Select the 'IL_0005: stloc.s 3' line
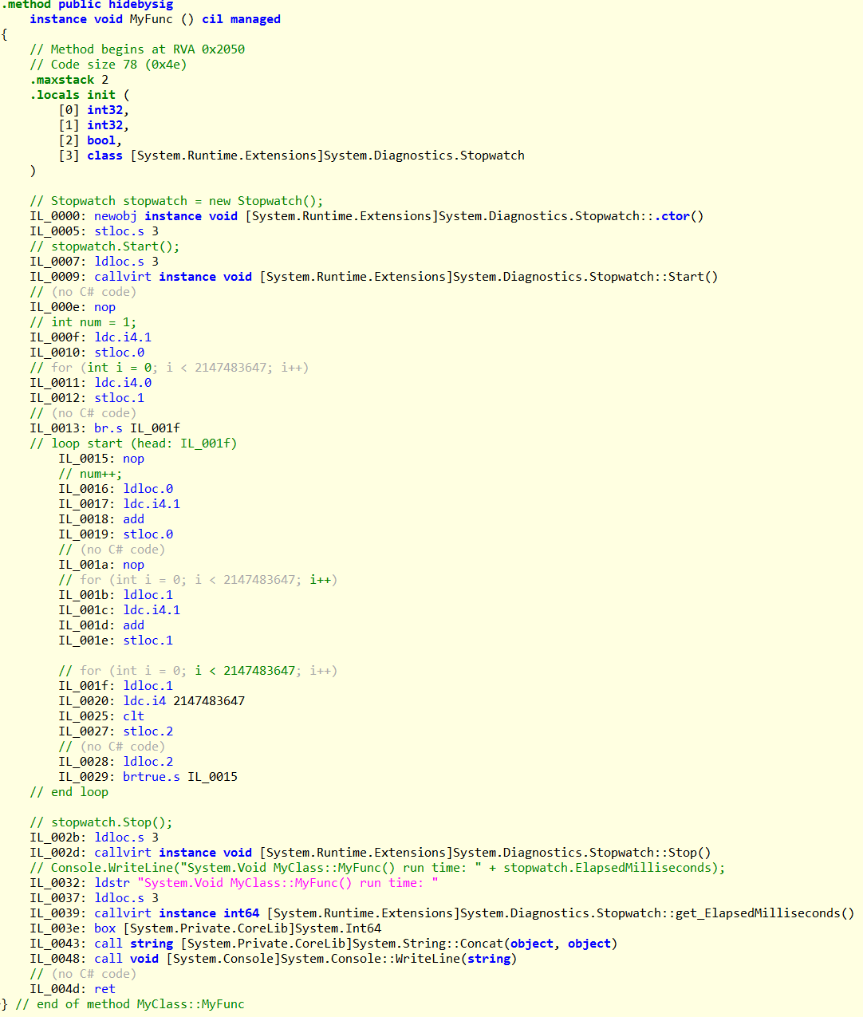Image resolution: width=863 pixels, height=1017 pixels. tap(94, 231)
